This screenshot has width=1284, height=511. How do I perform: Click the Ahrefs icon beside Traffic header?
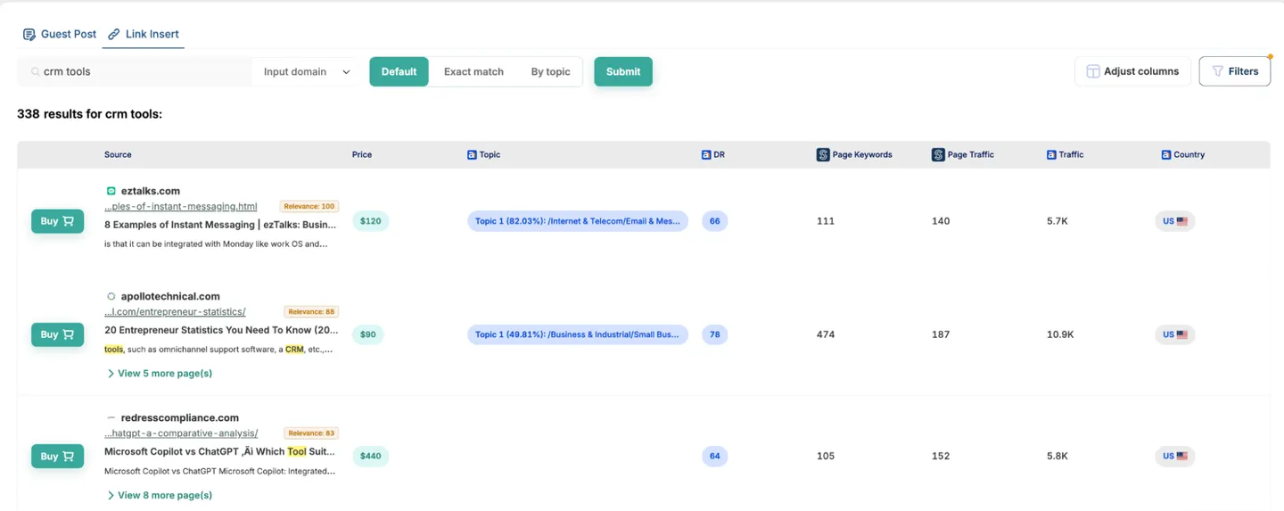[1051, 154]
